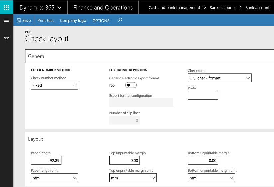Go to Cash and bank management breadcrumb
274x187 pixels.
[x=174, y=8]
